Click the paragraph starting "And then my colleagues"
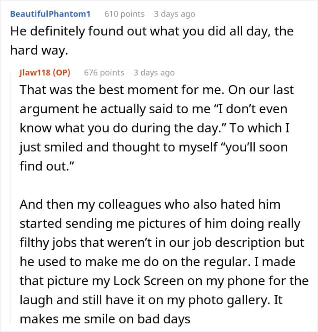The height and width of the screenshot is (332, 318). pos(150,204)
